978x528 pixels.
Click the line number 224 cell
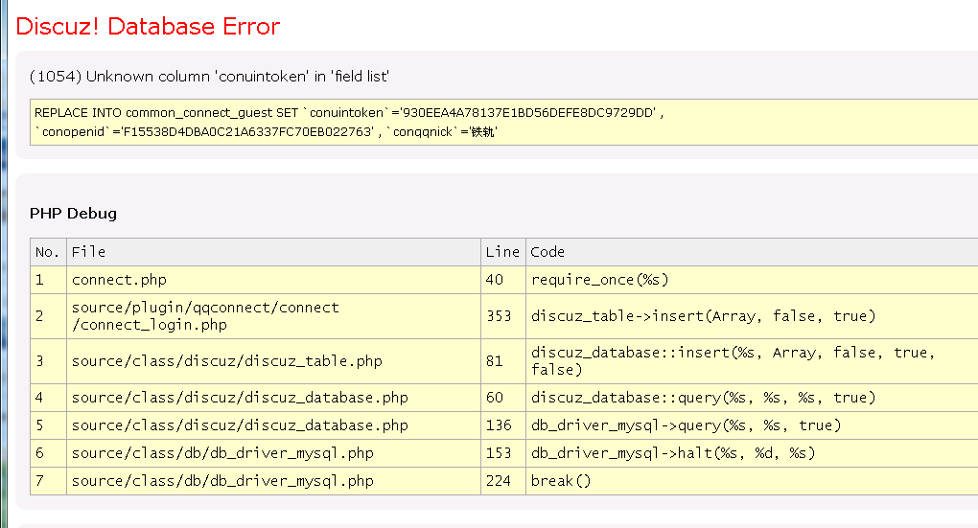coord(499,481)
